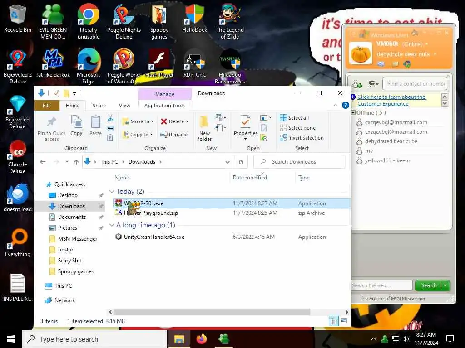The image size is (465, 348).
Task: Click the Refresh button beside address bar
Action: (x=241, y=162)
